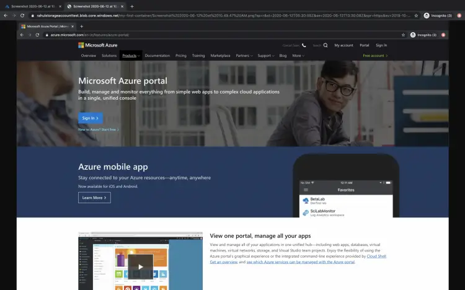Click the green Free account link
This screenshot has width=465, height=290.
pyautogui.click(x=375, y=55)
